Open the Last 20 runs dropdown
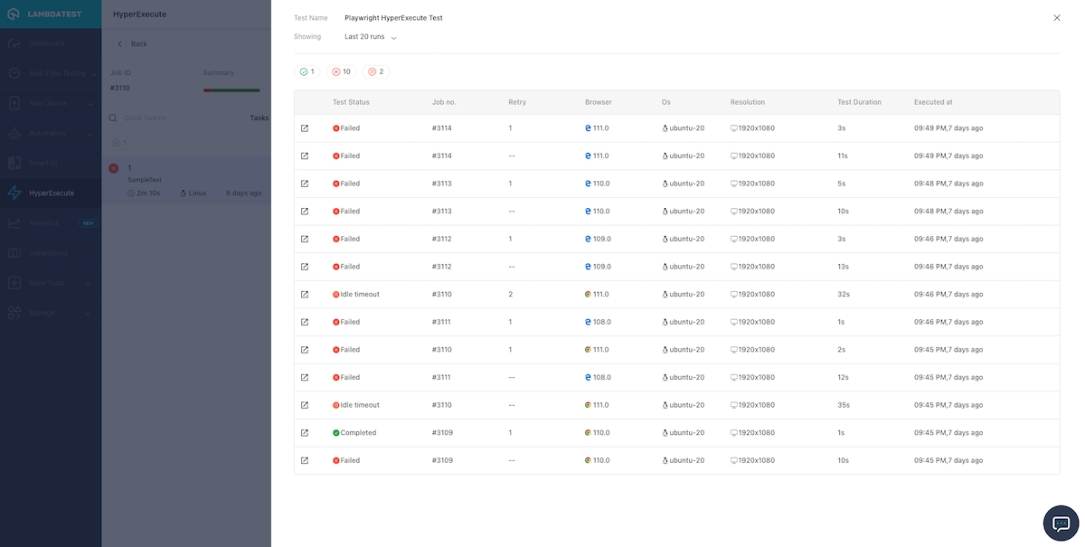Viewport: 1085px width, 547px height. (x=366, y=36)
